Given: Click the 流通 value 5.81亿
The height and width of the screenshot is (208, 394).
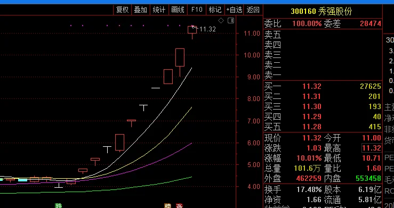Looking at the screenshot, I should pyautogui.click(x=370, y=199).
